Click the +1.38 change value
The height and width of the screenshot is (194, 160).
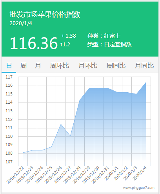point(69,36)
